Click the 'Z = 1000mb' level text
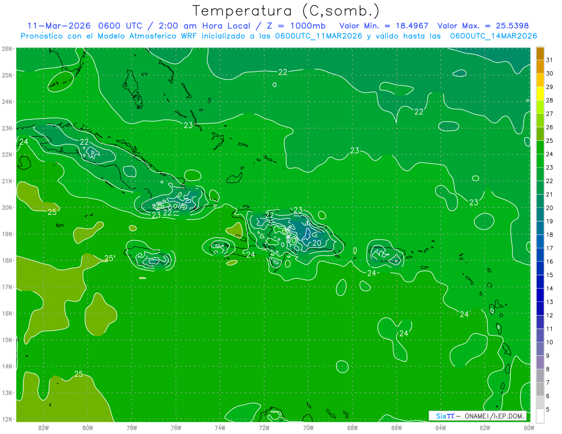 296,25
